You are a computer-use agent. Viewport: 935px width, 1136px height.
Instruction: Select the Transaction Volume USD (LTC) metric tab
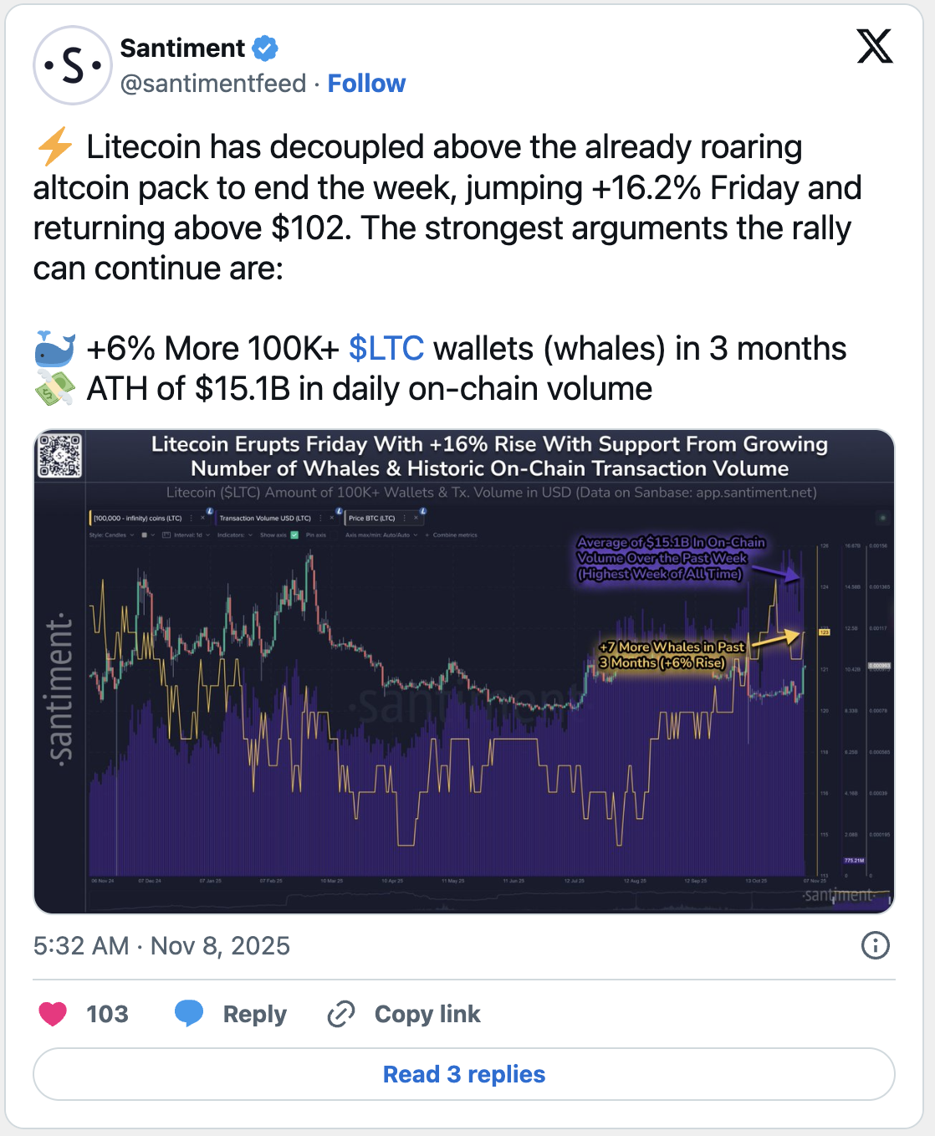265,518
